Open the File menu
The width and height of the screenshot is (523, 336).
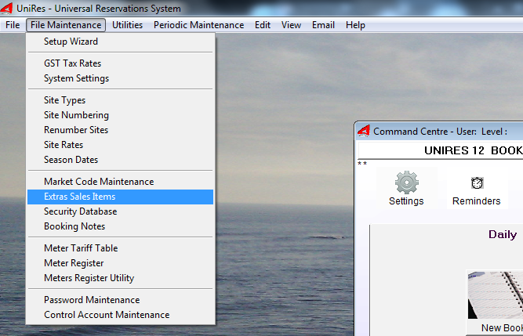[13, 25]
